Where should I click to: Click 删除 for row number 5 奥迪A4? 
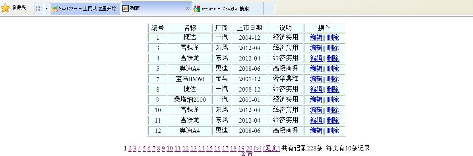pos(333,68)
